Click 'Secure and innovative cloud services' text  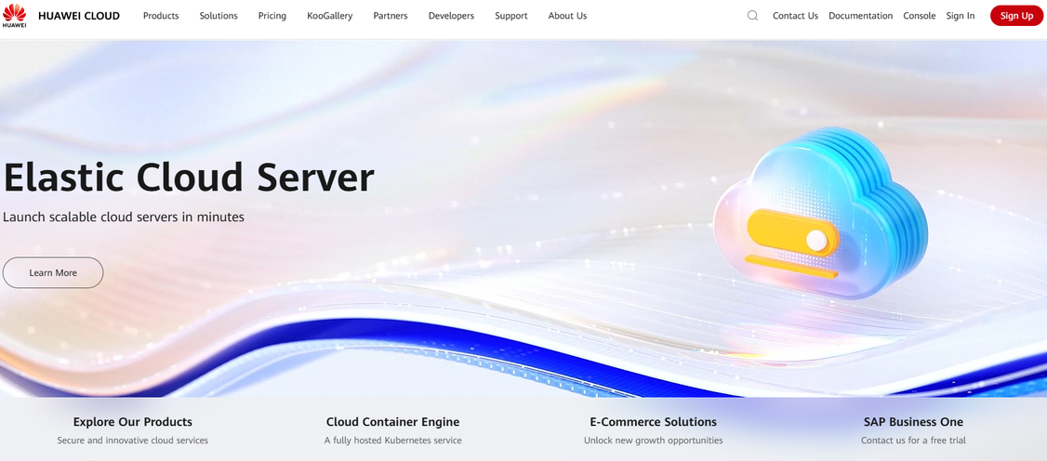point(133,441)
